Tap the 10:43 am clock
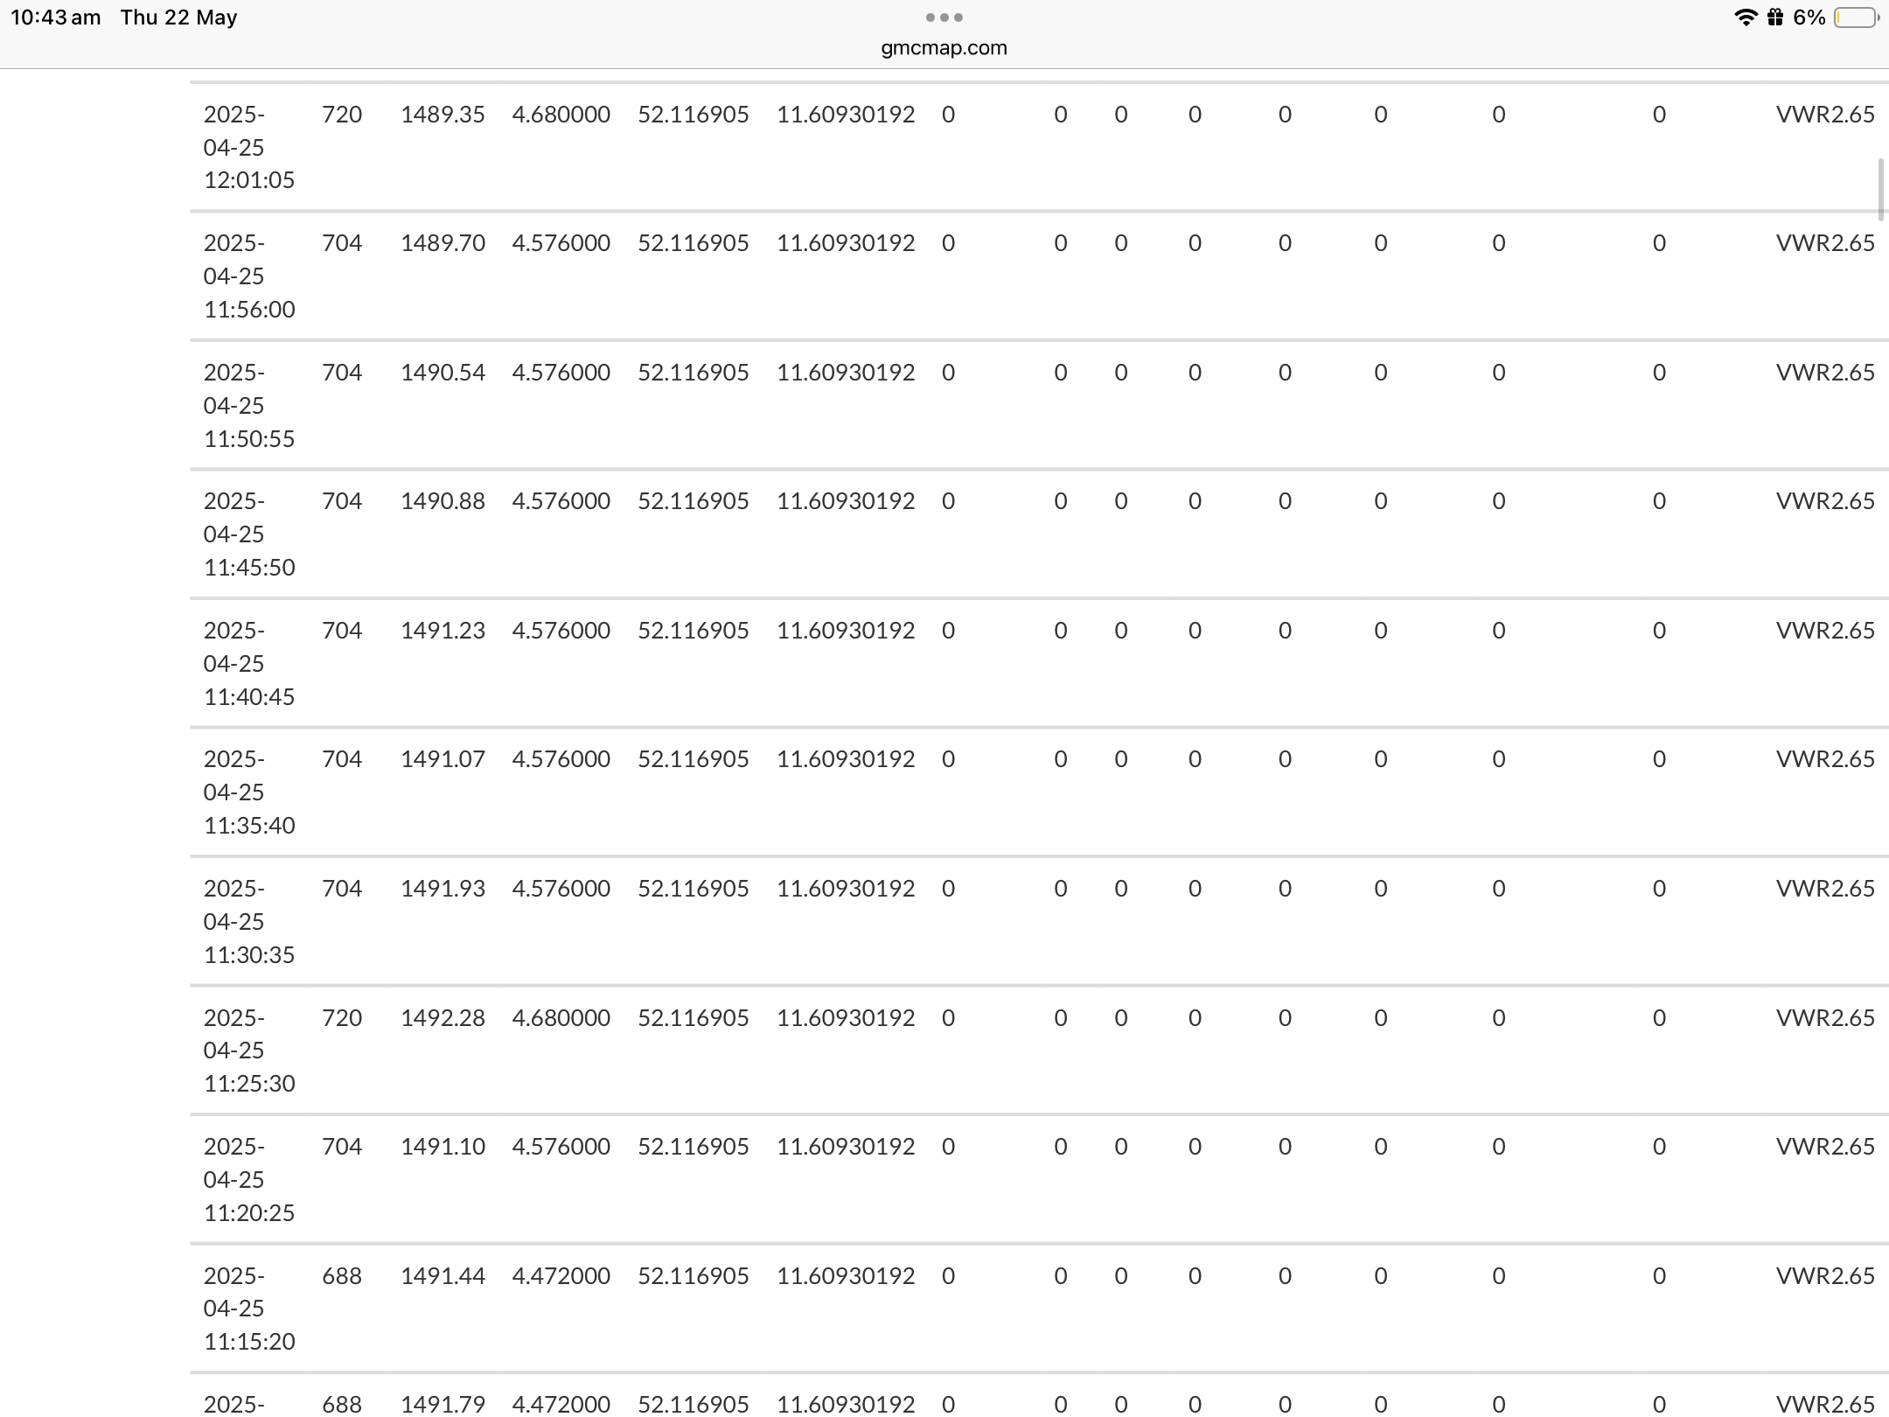 [x=56, y=17]
